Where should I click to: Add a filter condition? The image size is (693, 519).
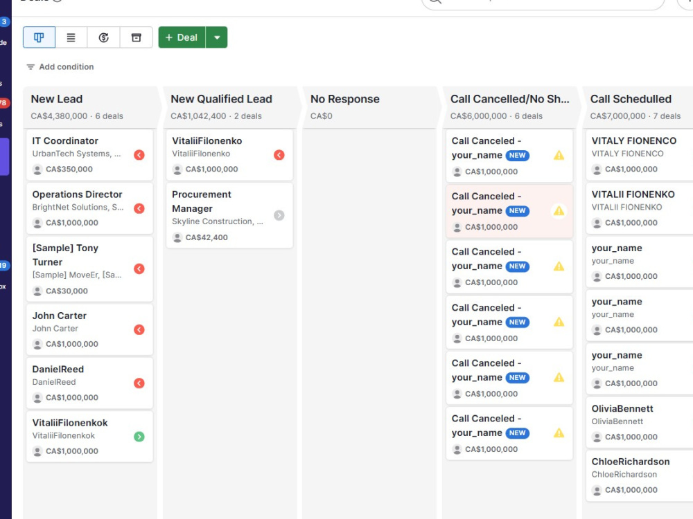[60, 66]
